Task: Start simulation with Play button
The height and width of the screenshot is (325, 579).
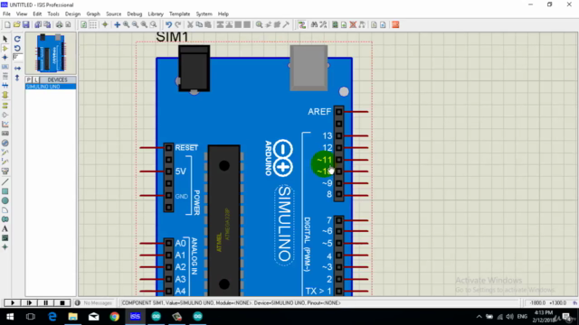Action: coord(13,303)
